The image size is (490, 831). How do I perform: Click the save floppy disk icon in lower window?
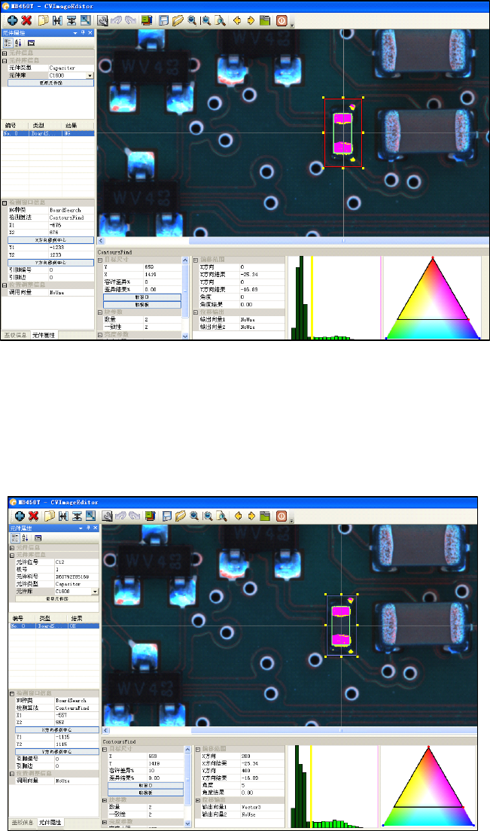[x=166, y=516]
